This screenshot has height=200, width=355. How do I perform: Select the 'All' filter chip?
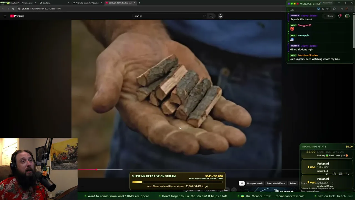(242, 183)
